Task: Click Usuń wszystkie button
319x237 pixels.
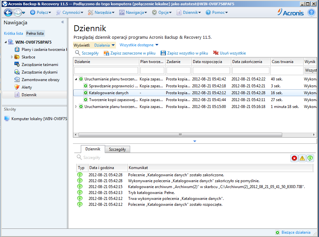Action: coord(229,53)
